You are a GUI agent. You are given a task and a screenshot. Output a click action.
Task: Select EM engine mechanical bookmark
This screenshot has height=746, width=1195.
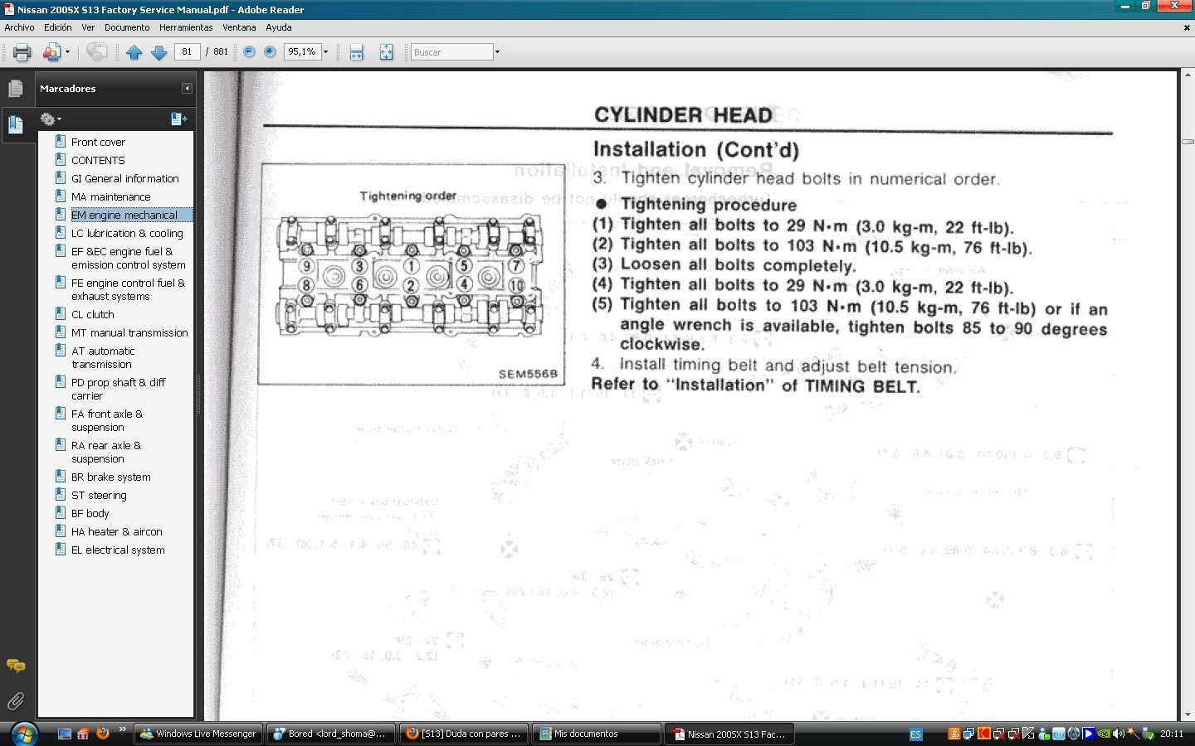124,215
